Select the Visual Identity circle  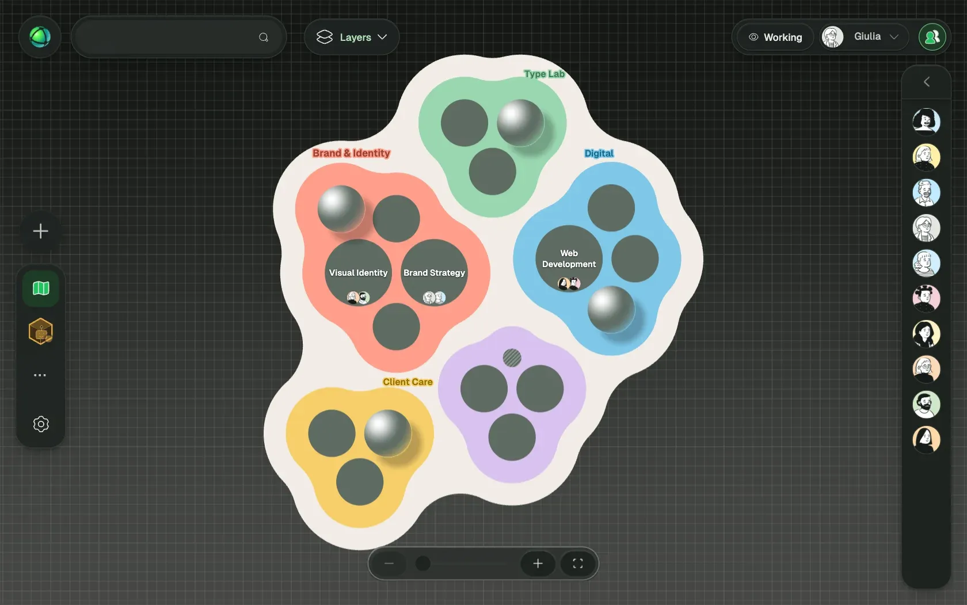[359, 273]
